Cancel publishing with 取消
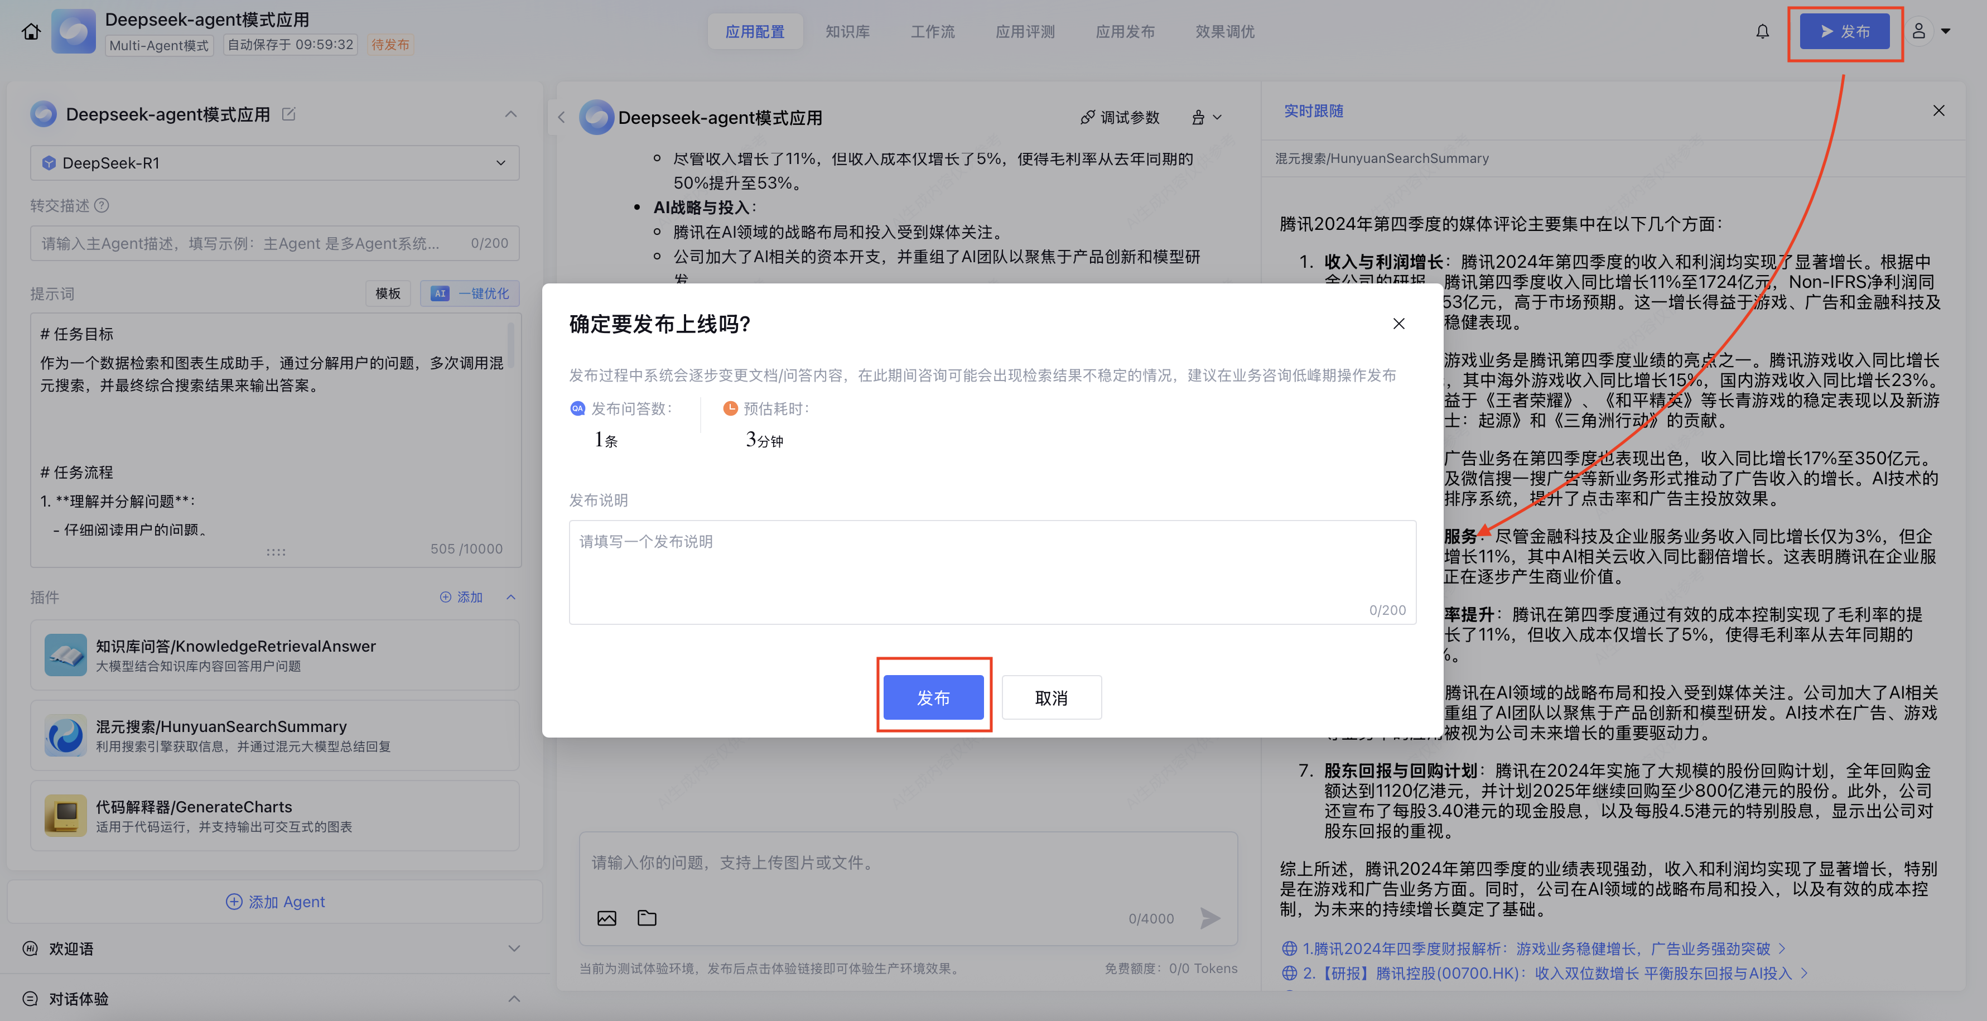Image resolution: width=1987 pixels, height=1021 pixels. [x=1052, y=697]
